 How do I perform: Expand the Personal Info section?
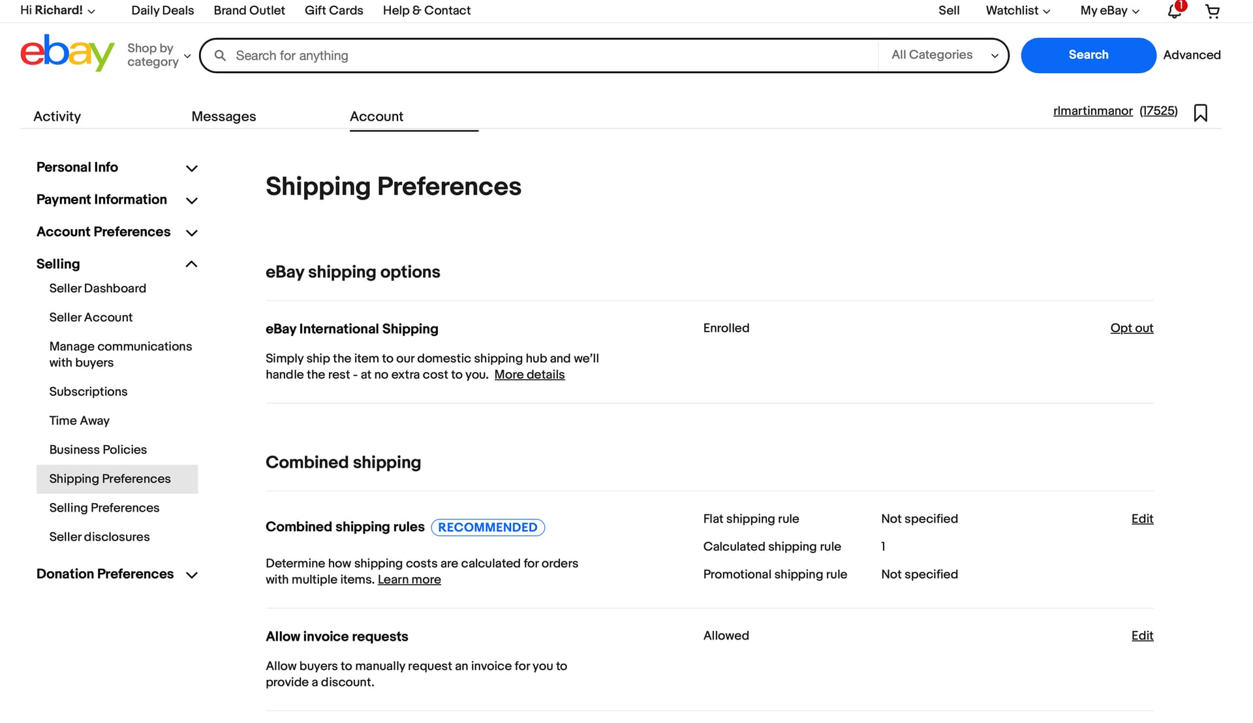(117, 167)
